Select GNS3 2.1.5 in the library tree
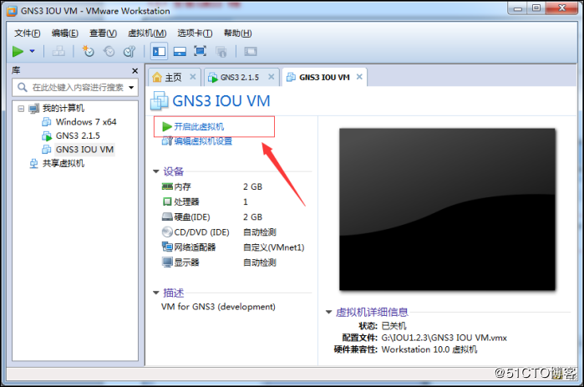The height and width of the screenshot is (387, 584). (x=78, y=135)
